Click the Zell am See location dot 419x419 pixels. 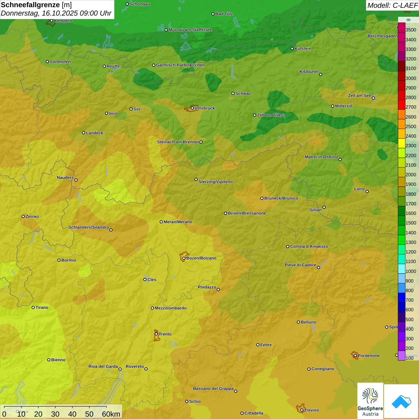click(x=373, y=98)
